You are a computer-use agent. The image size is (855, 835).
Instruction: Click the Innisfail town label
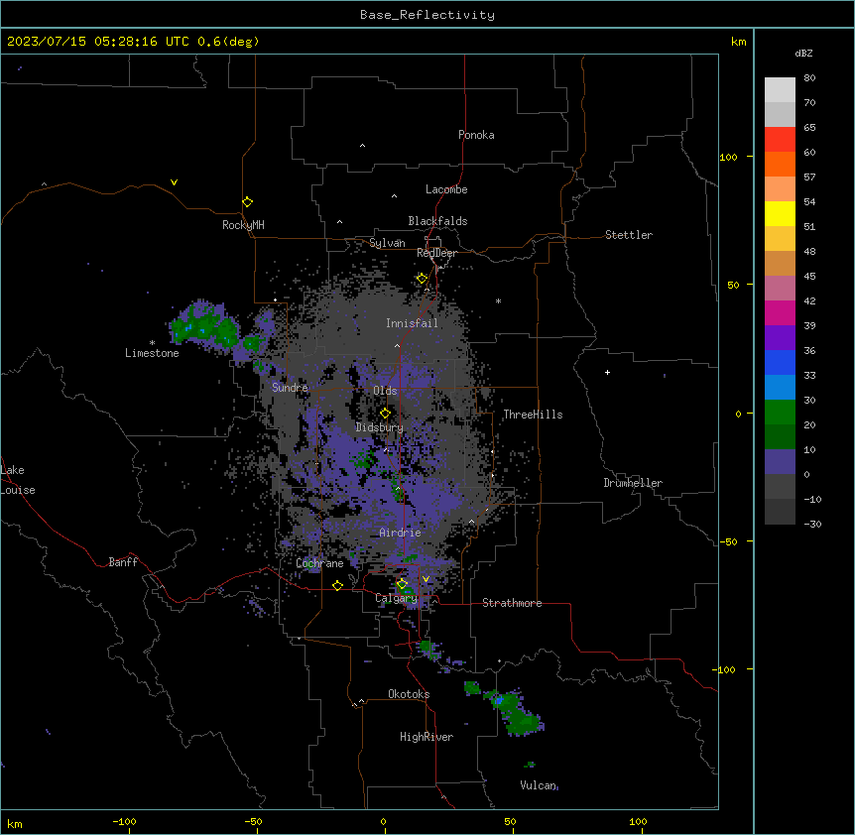(x=412, y=323)
